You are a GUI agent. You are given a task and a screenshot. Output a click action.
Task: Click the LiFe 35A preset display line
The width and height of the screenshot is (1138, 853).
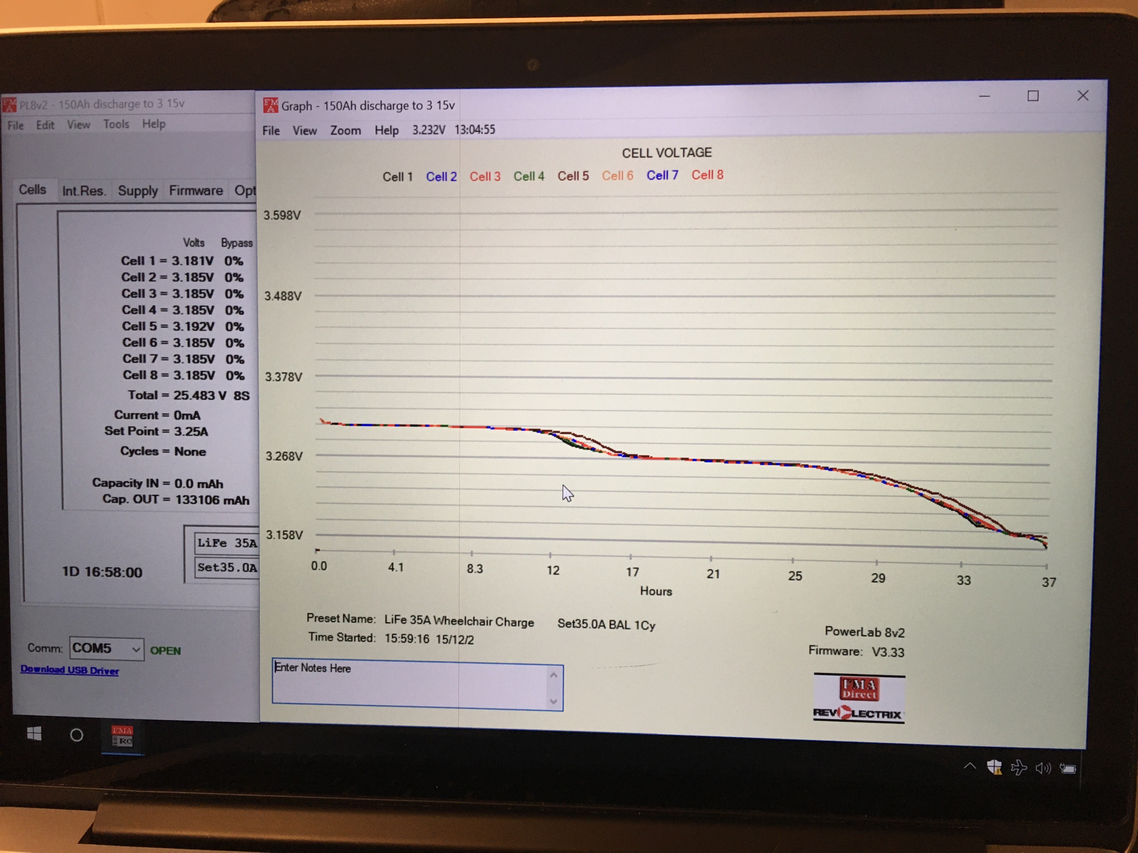226,543
